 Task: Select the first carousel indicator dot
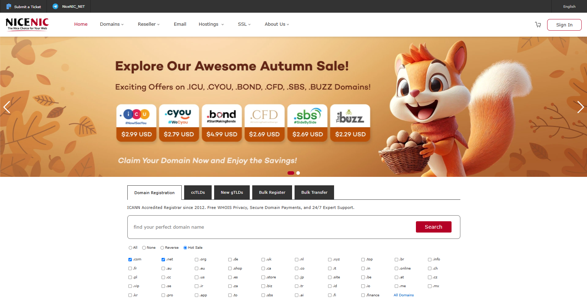click(291, 173)
